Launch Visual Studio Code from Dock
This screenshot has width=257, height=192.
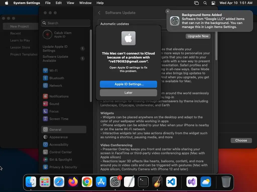tap(171, 182)
